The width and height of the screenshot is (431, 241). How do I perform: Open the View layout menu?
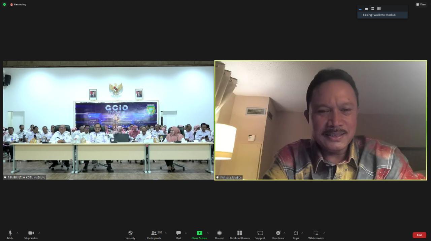(421, 4)
